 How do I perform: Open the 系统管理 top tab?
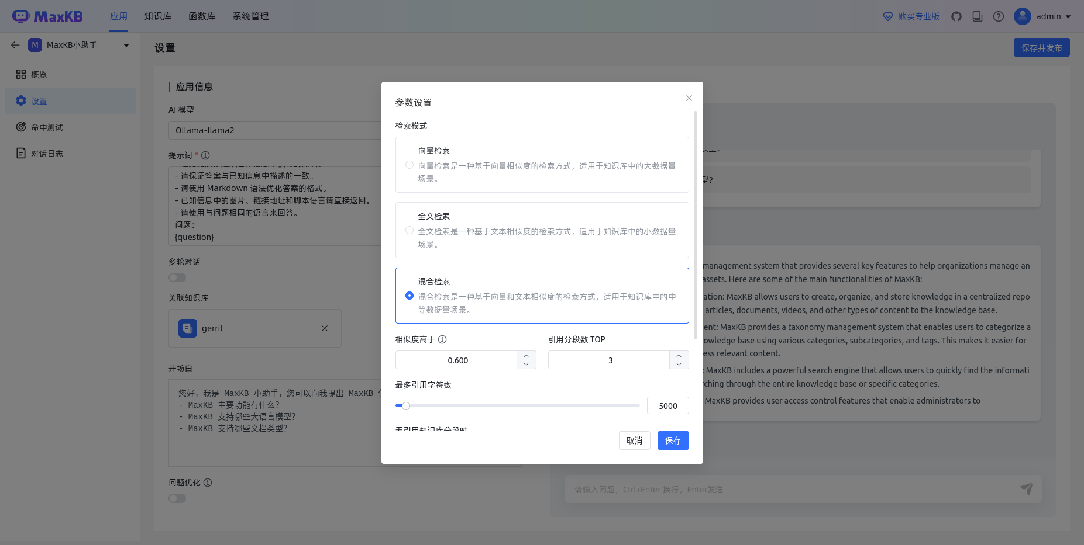tap(250, 16)
